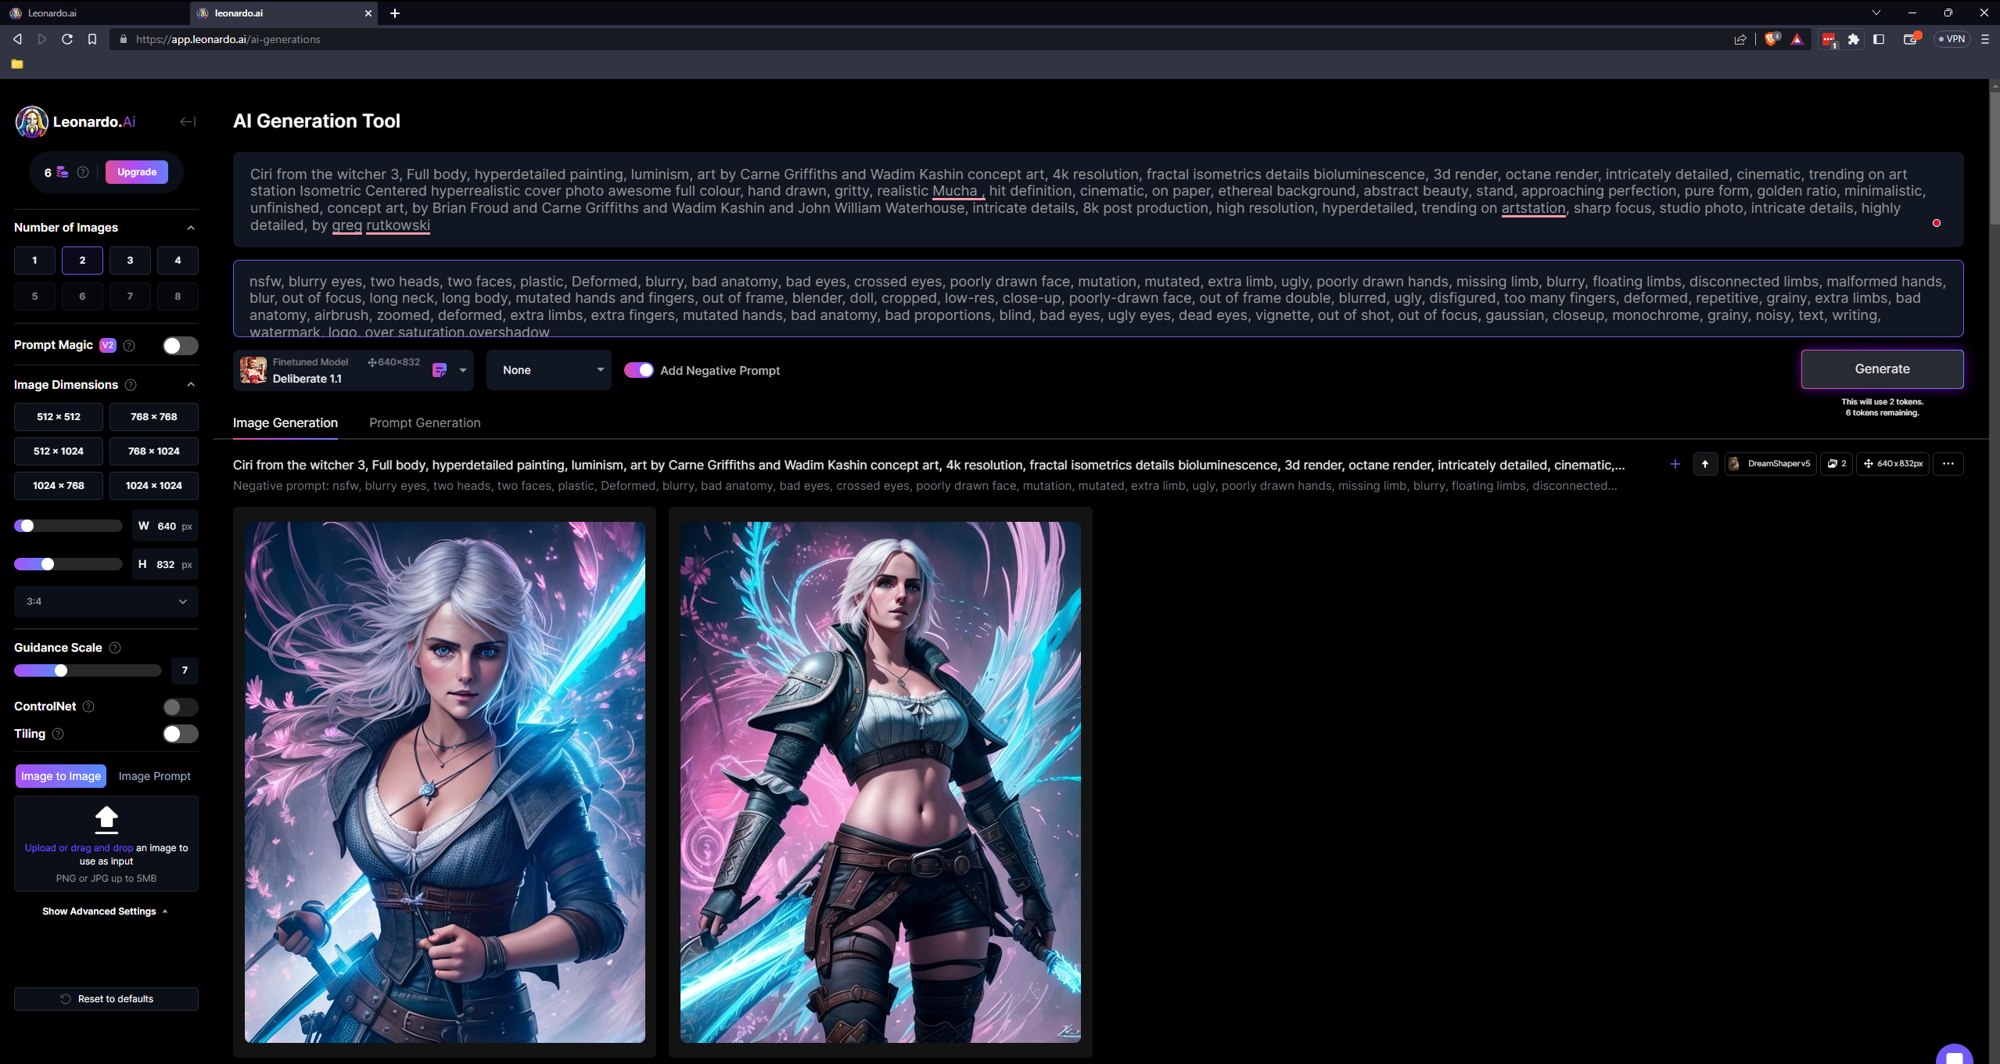Screen dimensions: 2000x1064
Task: Select the Image Prompt tab
Action: click(x=155, y=776)
